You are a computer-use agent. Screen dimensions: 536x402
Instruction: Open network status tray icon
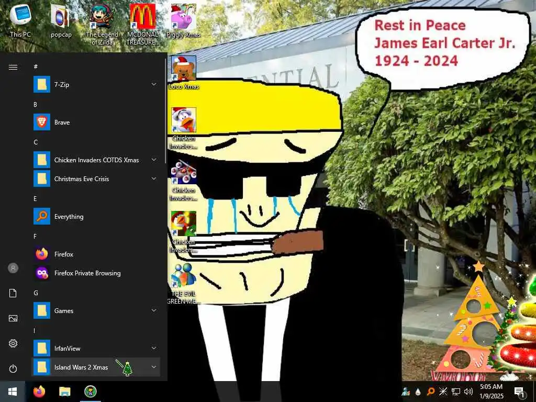[456, 392]
